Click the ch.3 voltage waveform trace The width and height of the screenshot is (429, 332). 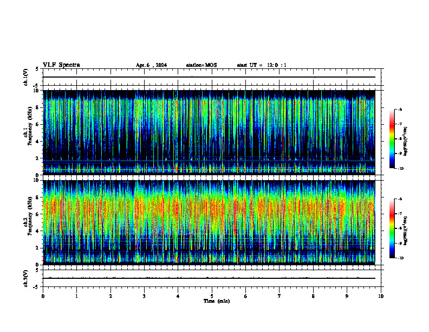pos(209,278)
